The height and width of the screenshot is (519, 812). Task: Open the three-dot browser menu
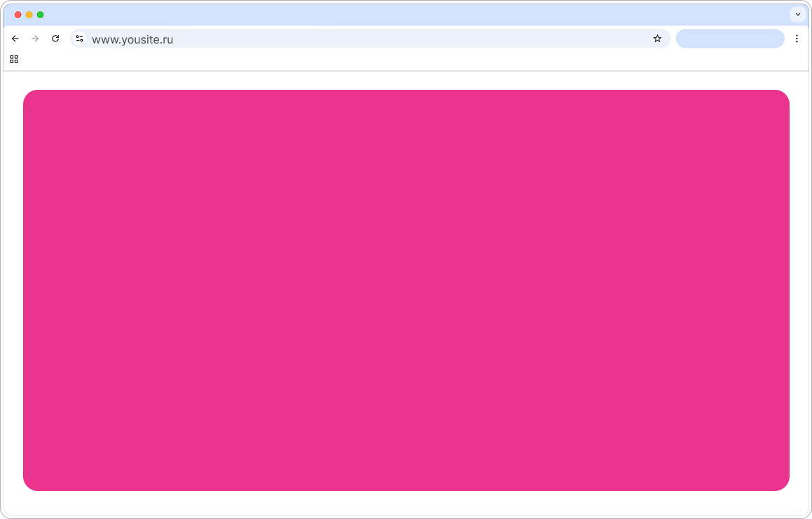797,39
